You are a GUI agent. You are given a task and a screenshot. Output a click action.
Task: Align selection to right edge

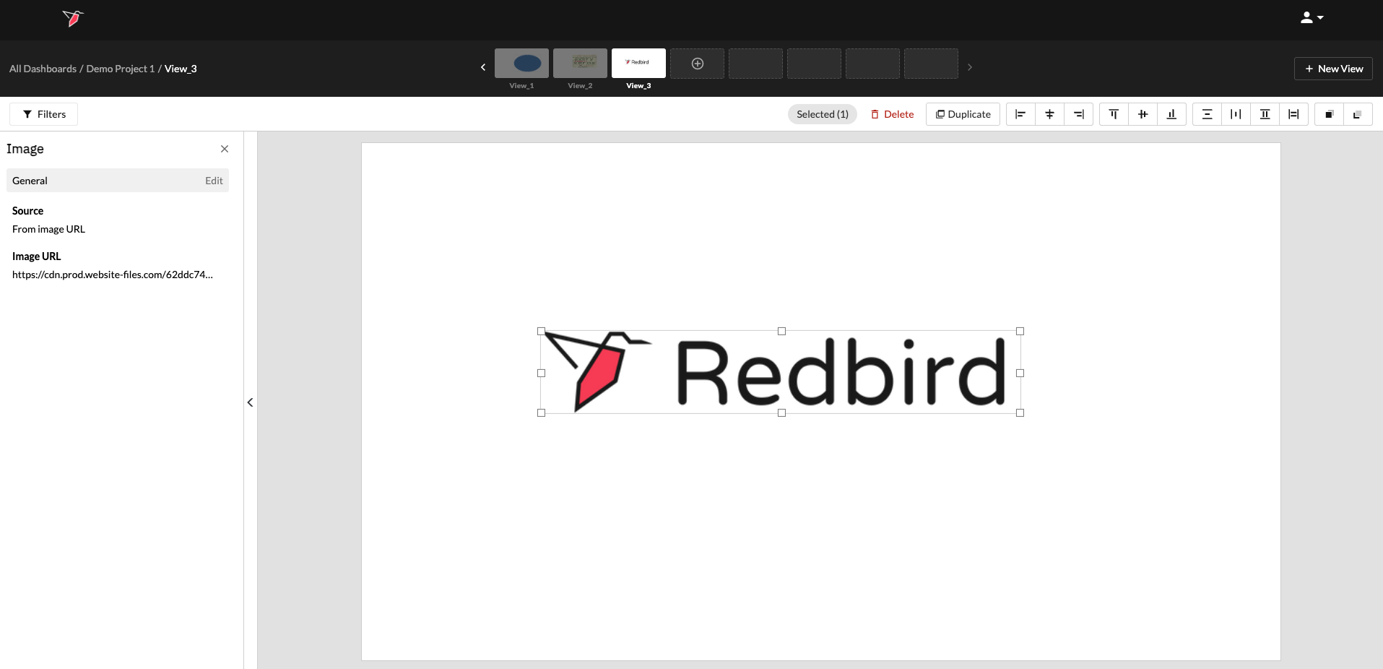pos(1078,114)
